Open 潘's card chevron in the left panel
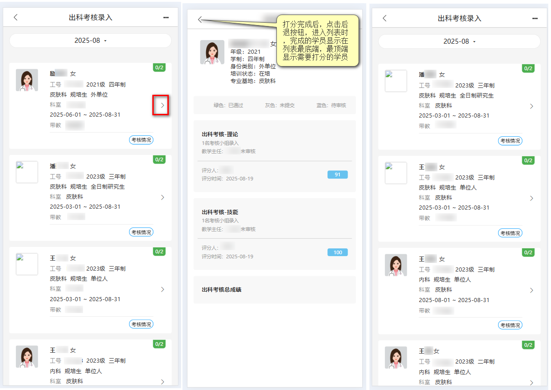The height and width of the screenshot is (390, 551). tap(162, 197)
